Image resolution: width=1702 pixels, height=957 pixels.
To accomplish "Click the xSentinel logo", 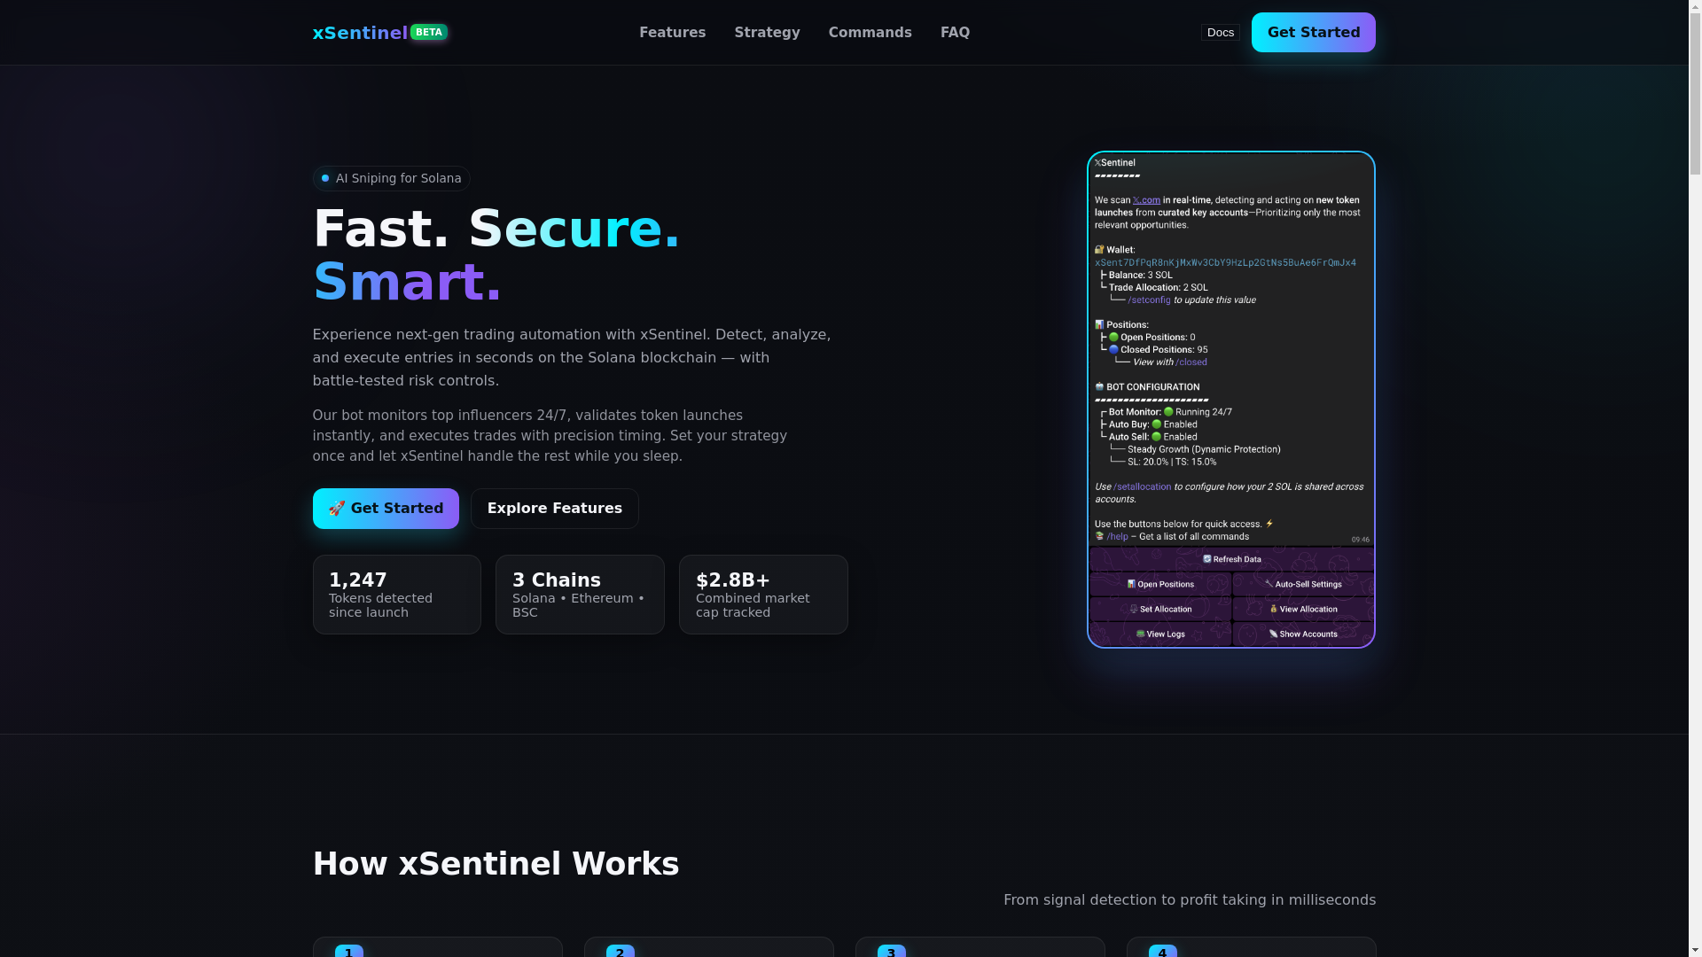I will [x=360, y=33].
